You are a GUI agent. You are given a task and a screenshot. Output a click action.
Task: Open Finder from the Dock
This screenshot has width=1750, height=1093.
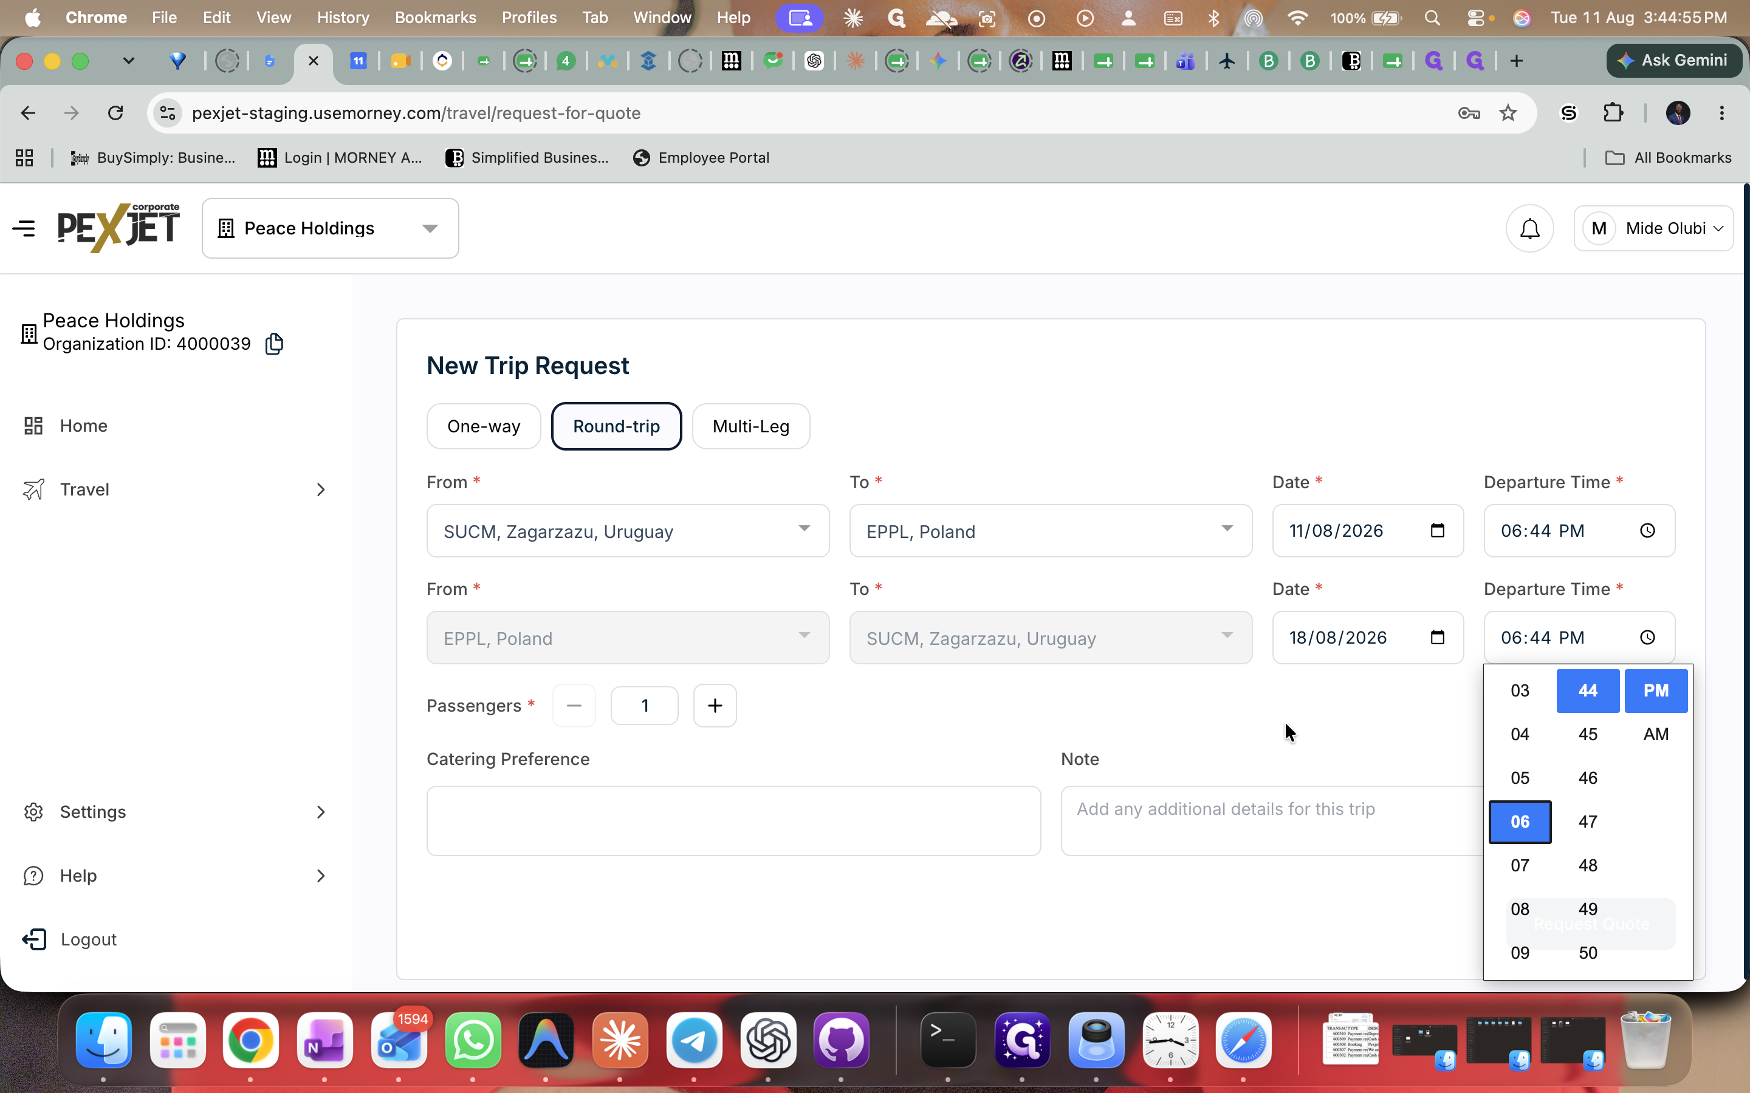point(103,1040)
